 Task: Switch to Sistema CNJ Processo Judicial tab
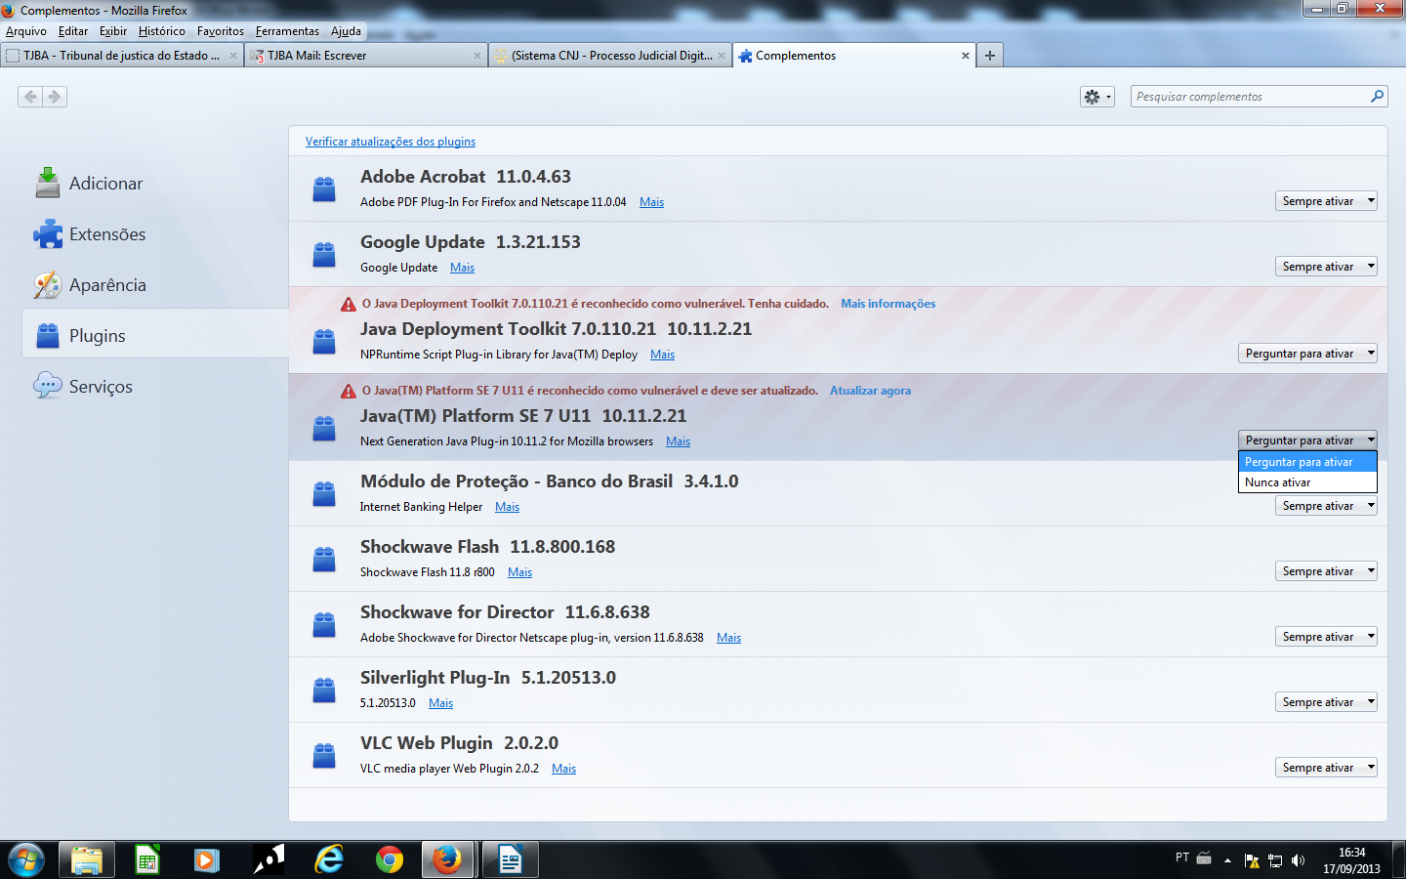pyautogui.click(x=609, y=56)
